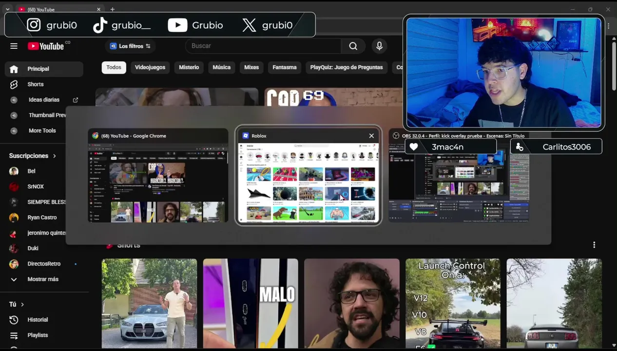The image size is (617, 351).
Task: Open DirectosRetro channel subscription
Action: click(x=44, y=264)
